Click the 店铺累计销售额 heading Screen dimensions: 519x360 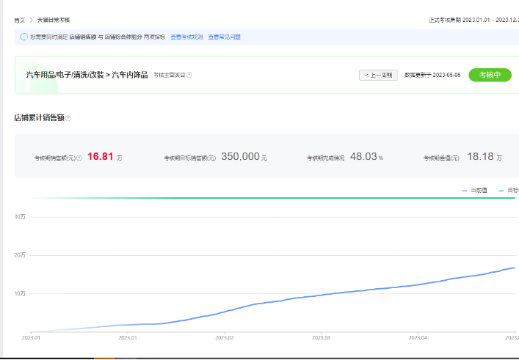tap(39, 118)
